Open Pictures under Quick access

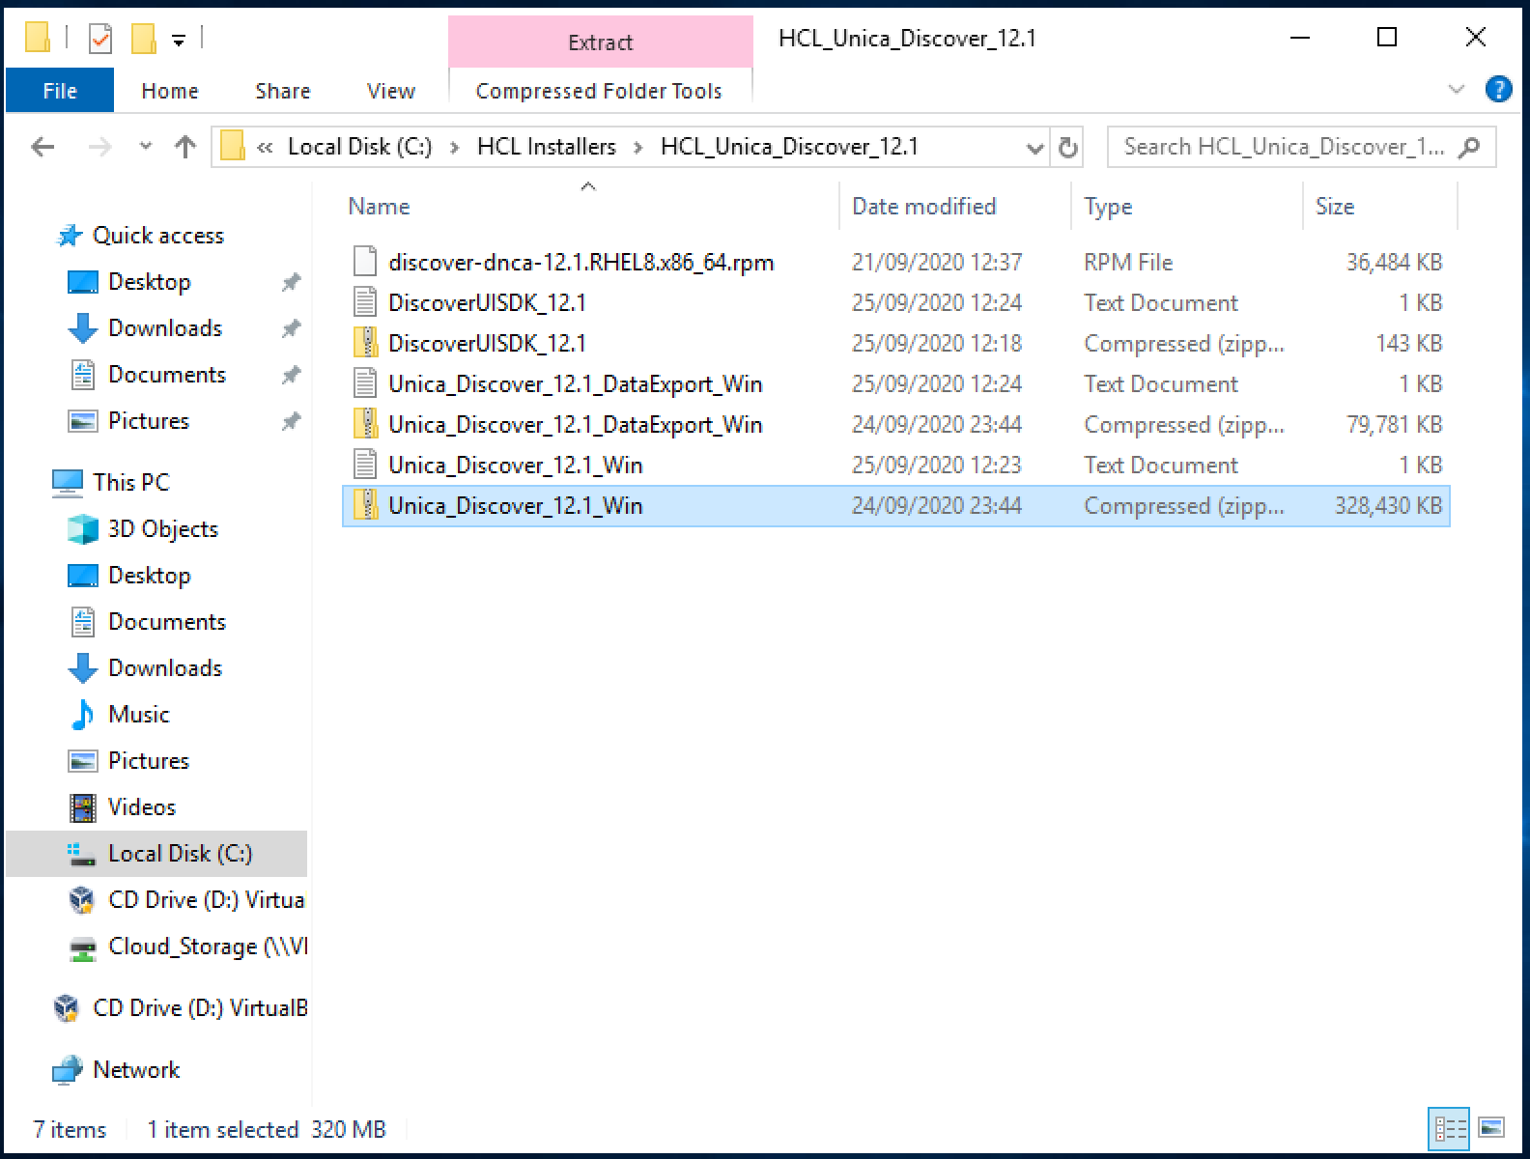point(148,421)
